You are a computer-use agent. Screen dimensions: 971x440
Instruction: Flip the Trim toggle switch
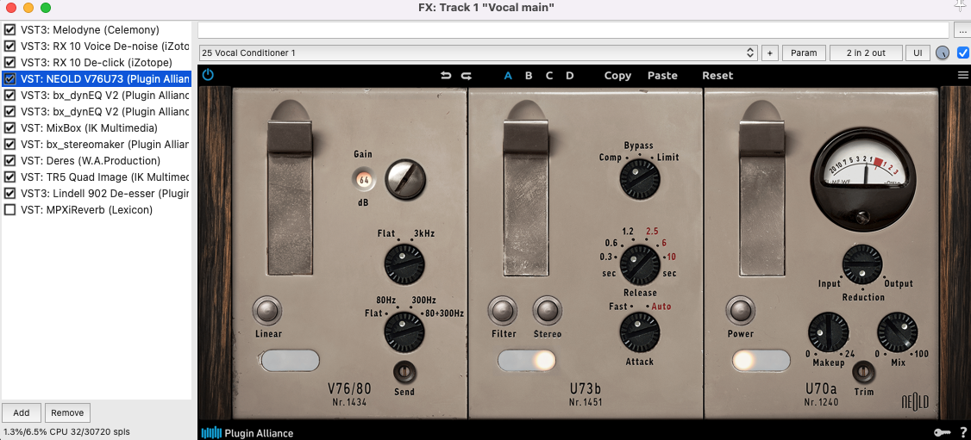863,373
